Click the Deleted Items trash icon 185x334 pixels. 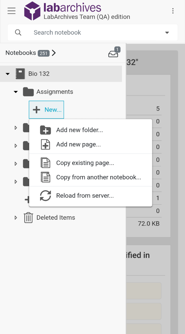(x=28, y=218)
